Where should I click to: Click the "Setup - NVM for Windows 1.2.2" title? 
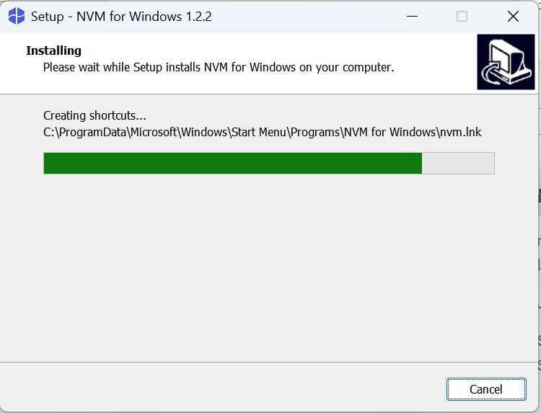tap(121, 16)
